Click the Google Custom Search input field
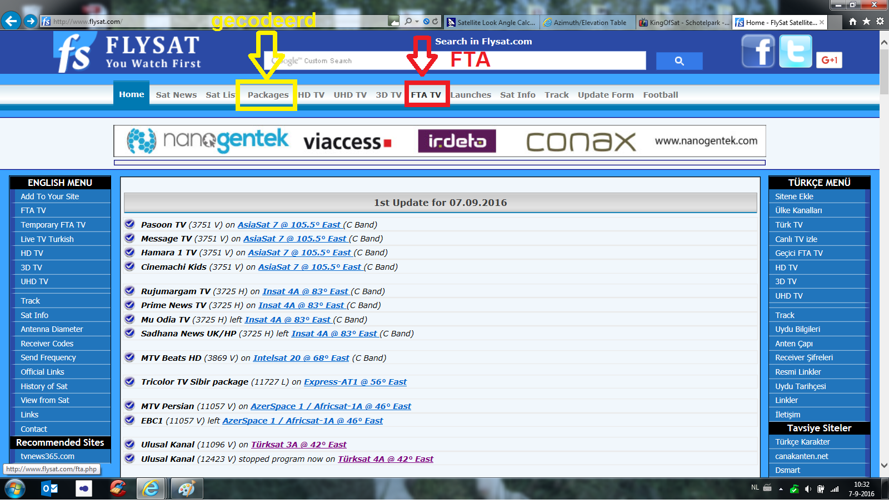This screenshot has height=504, width=889. click(455, 61)
